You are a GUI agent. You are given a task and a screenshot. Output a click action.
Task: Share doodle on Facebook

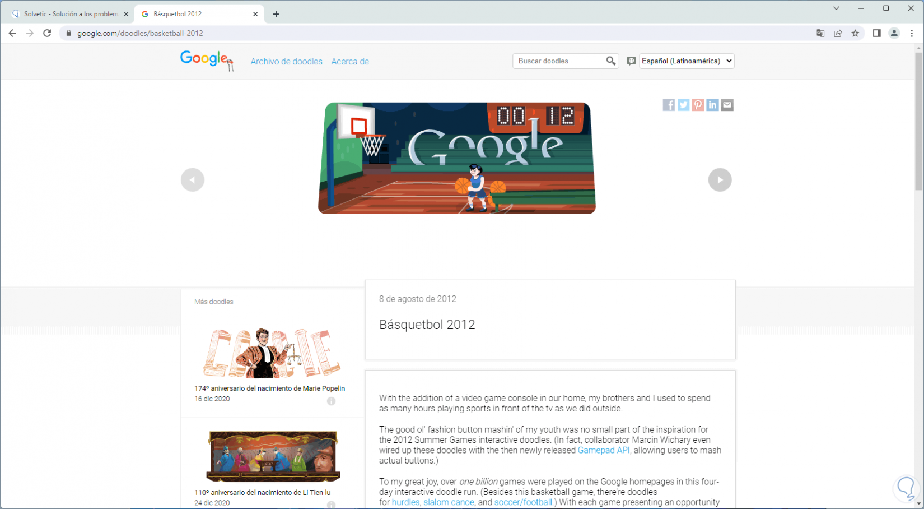point(669,105)
